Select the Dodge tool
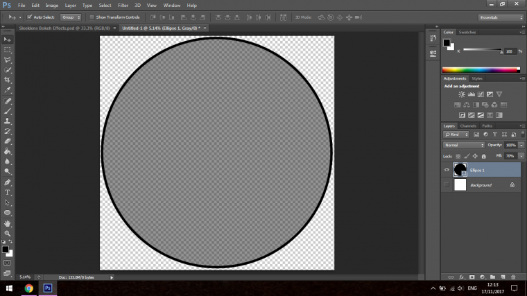The image size is (527, 296). click(x=8, y=171)
